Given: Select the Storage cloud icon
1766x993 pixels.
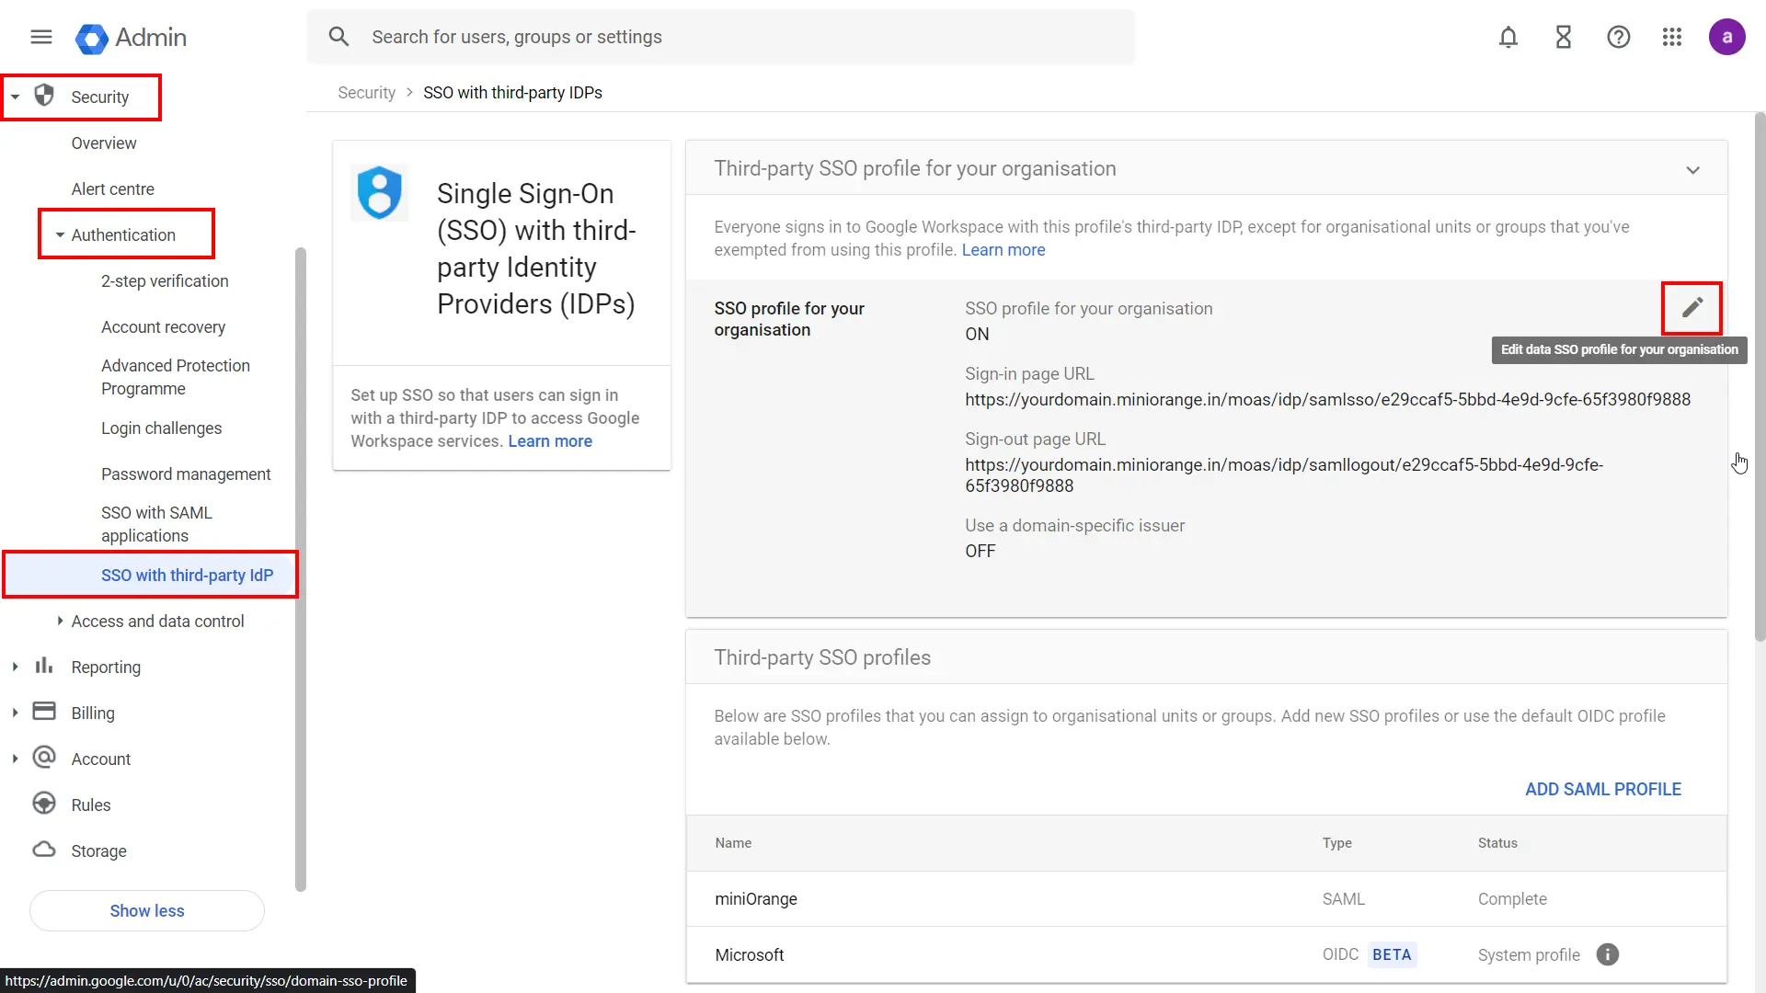Looking at the screenshot, I should (43, 850).
